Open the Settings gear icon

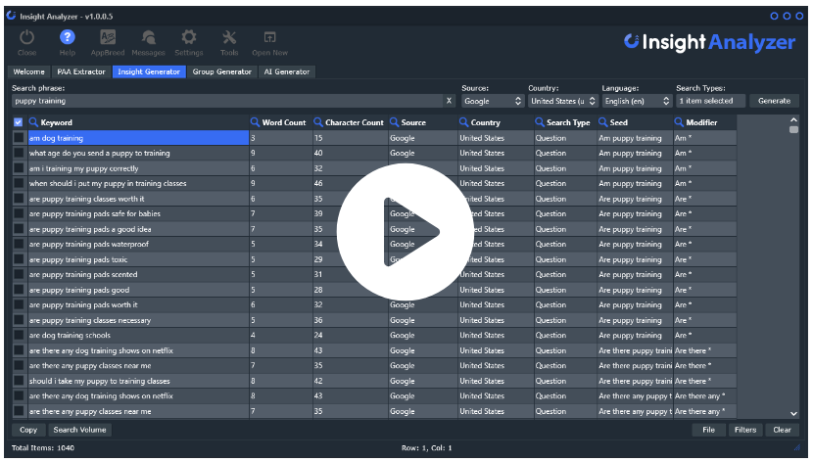[188, 38]
